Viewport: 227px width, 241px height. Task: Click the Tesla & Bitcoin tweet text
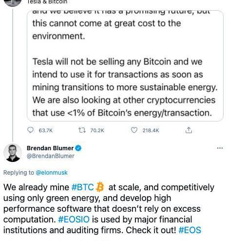pos(47,2)
